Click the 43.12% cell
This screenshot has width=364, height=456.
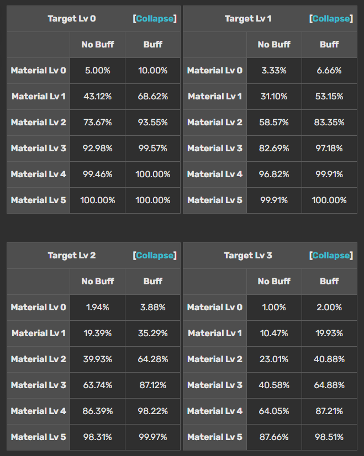(98, 97)
